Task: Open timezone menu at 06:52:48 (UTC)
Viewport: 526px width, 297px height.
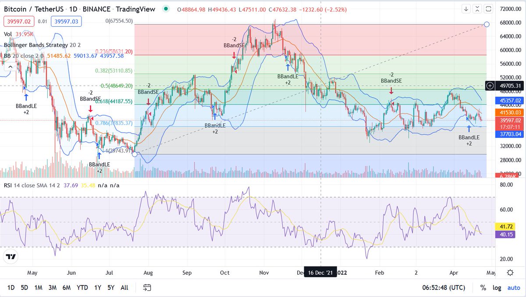Action: pos(444,287)
